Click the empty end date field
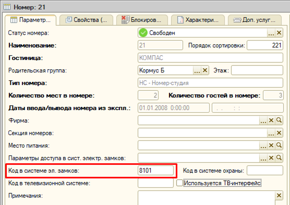This screenshot has width=290, height=205. [x=248, y=108]
